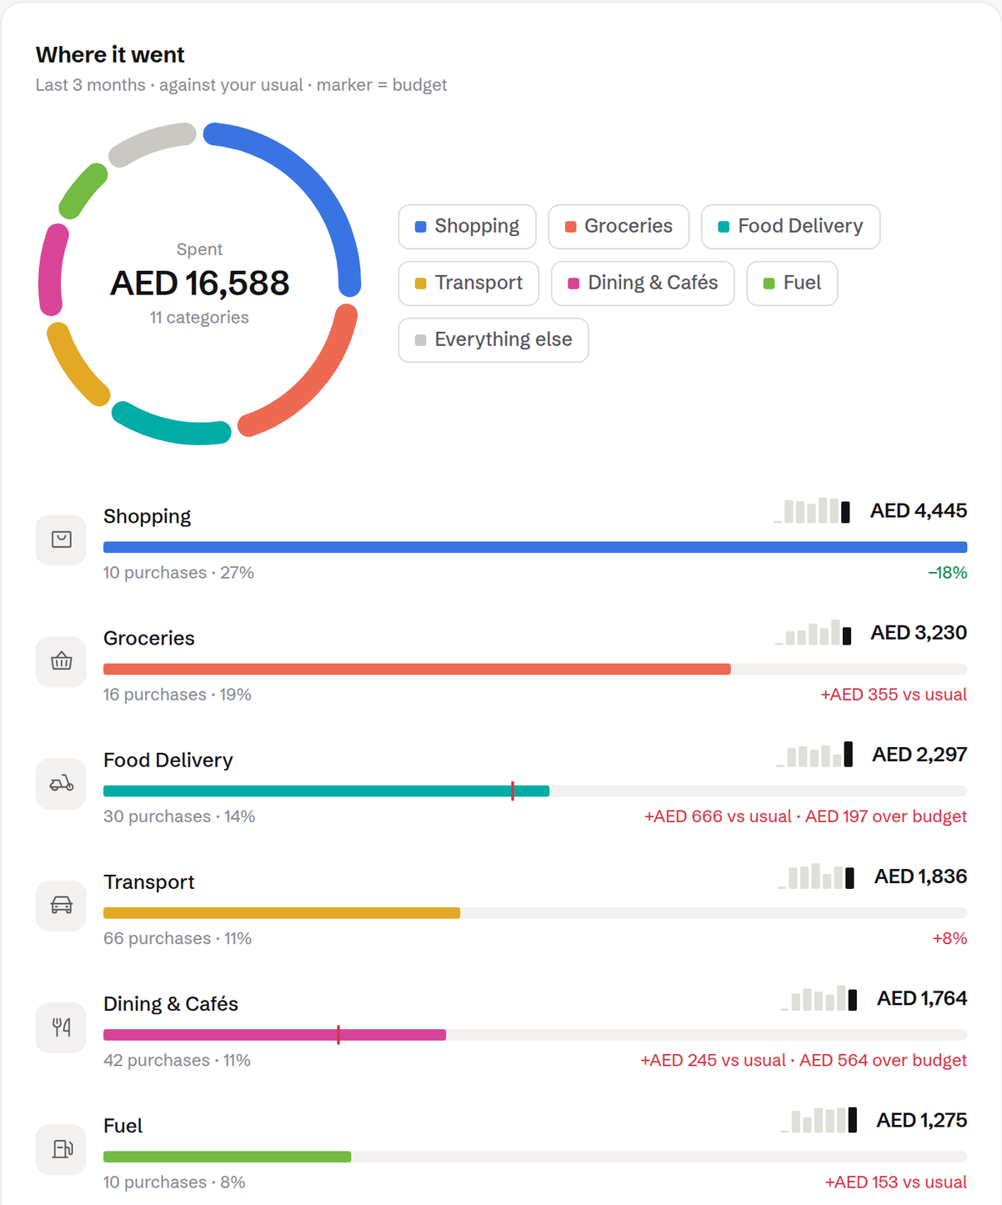The image size is (1002, 1205).
Task: Open the Groceries category row title
Action: 148,638
